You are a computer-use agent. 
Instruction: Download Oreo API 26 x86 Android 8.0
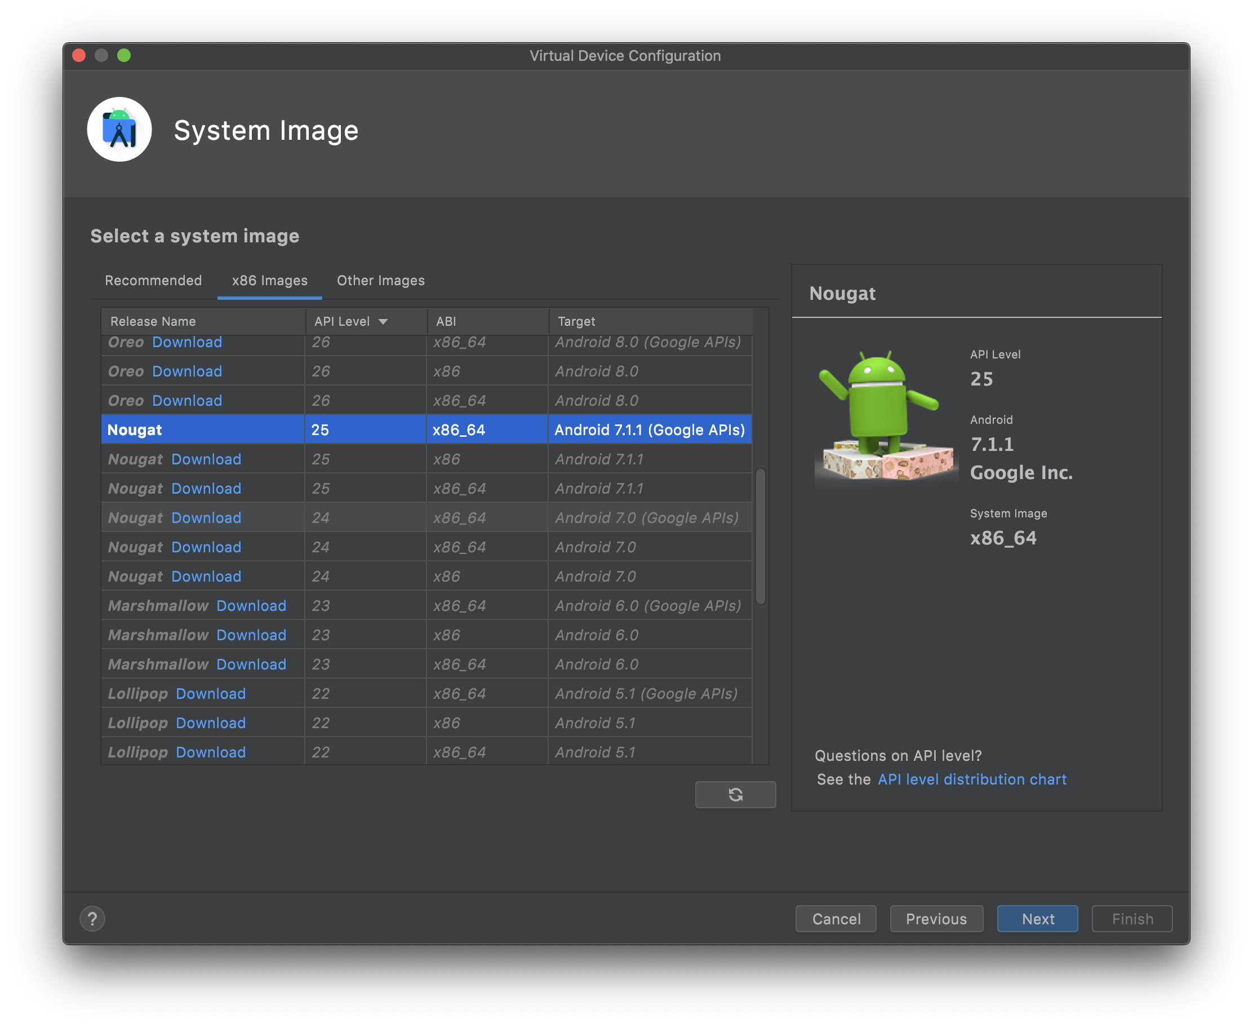pos(187,371)
